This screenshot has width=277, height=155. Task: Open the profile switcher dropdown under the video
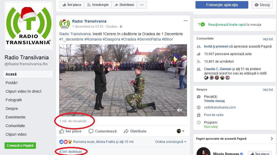(180, 131)
